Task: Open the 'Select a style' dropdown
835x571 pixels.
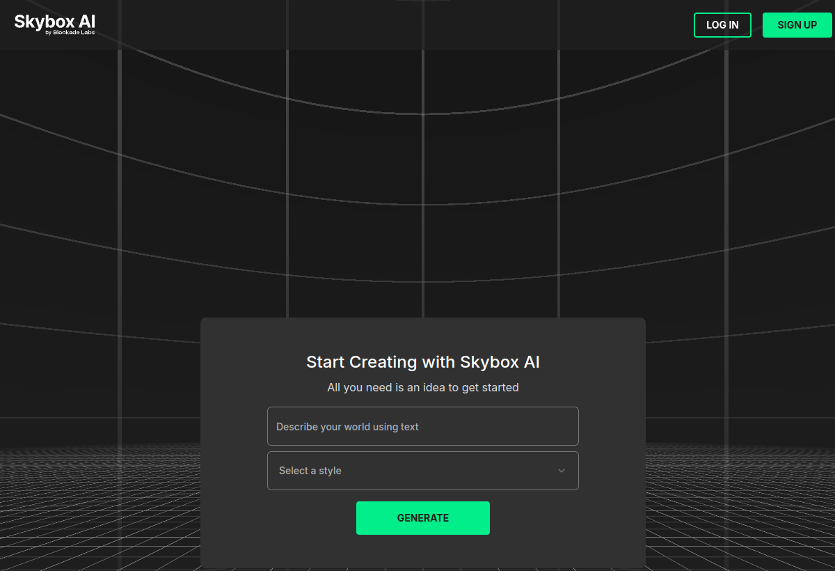Action: pos(423,471)
